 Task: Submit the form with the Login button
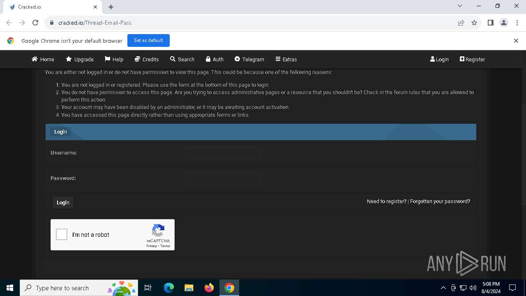(63, 202)
